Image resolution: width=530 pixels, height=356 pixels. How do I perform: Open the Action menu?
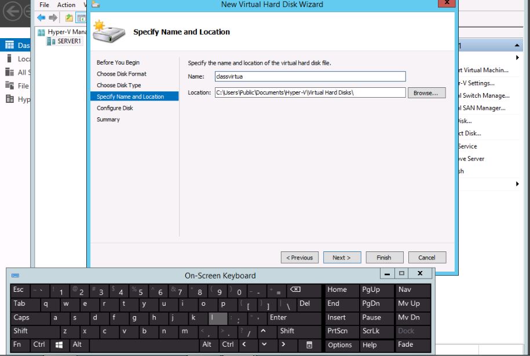pyautogui.click(x=66, y=5)
